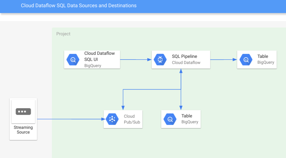Click the diagram title 'Cloud Dataflow SQL Data Sources and Destinations'

point(79,6)
